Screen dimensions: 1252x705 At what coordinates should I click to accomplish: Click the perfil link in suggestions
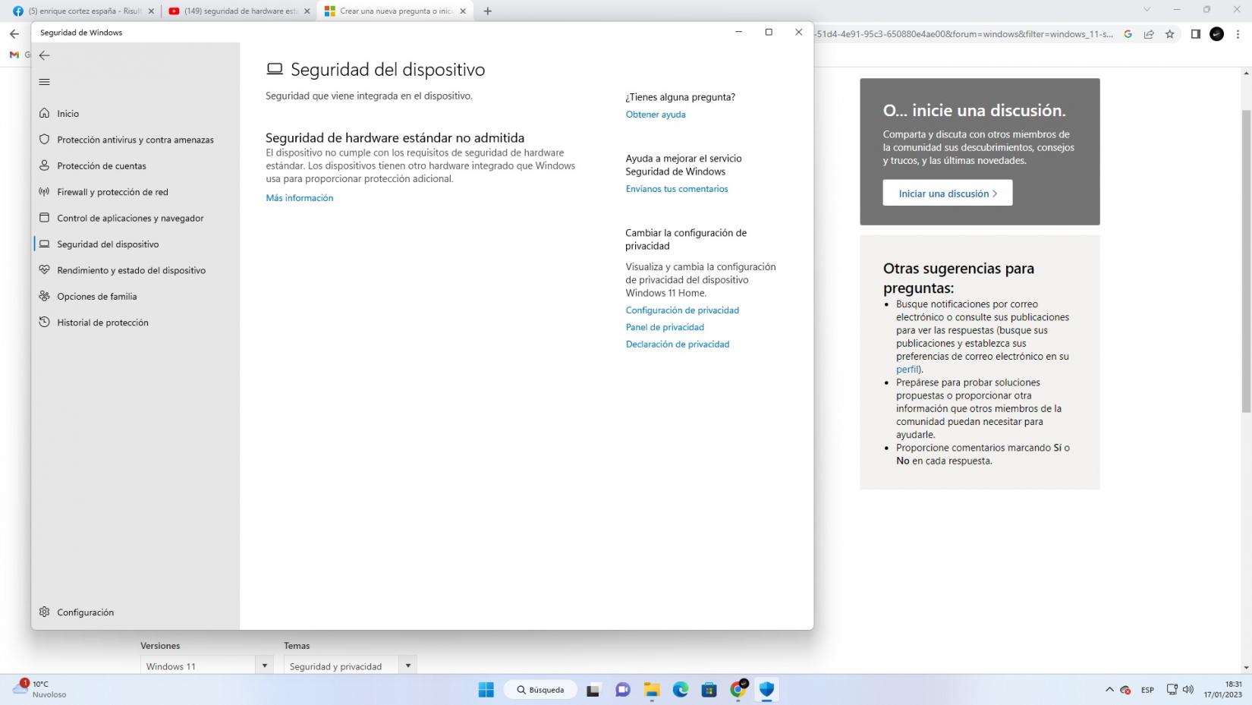tap(908, 370)
